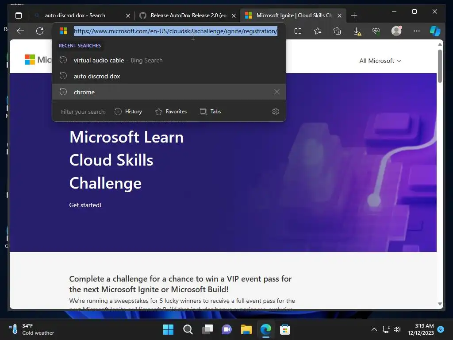Open File Explorer on taskbar
The height and width of the screenshot is (340, 453).
[246, 329]
